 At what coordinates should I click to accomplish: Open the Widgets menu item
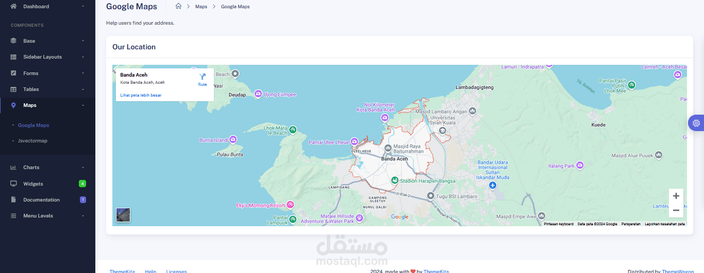47,184
